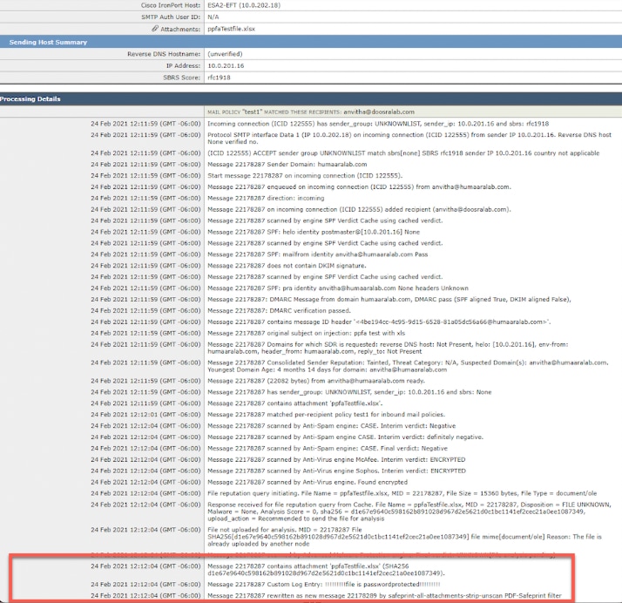The width and height of the screenshot is (622, 603).
Task: Click the contains attachment ppfaTestfile.xlsx SHA256 entry
Action: [327, 570]
